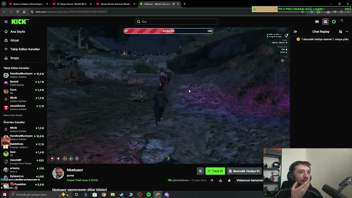Screen dimensions: 352x198
Task: Open Windows Start menu
Action: click(x=4, y=195)
